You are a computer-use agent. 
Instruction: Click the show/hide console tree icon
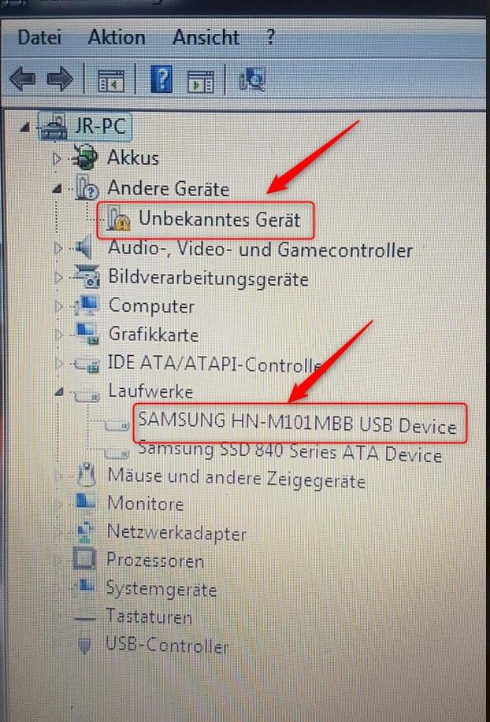(111, 82)
